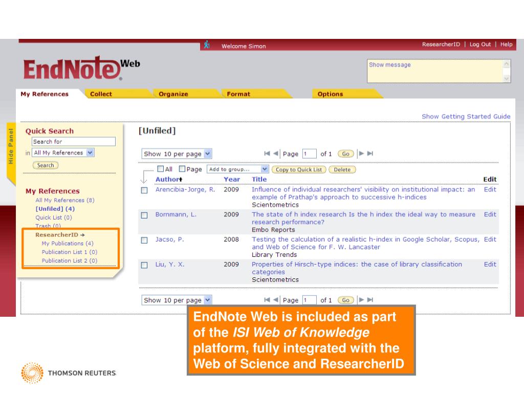Open My Publications (4) list

point(68,244)
